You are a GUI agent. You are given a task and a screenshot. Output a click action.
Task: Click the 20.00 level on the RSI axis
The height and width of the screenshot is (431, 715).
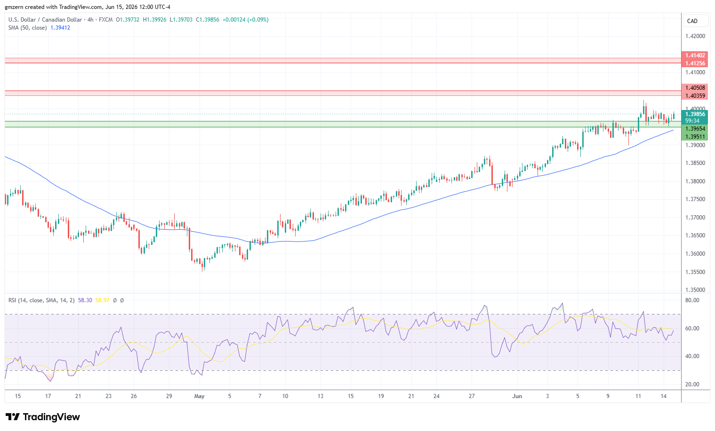click(692, 384)
